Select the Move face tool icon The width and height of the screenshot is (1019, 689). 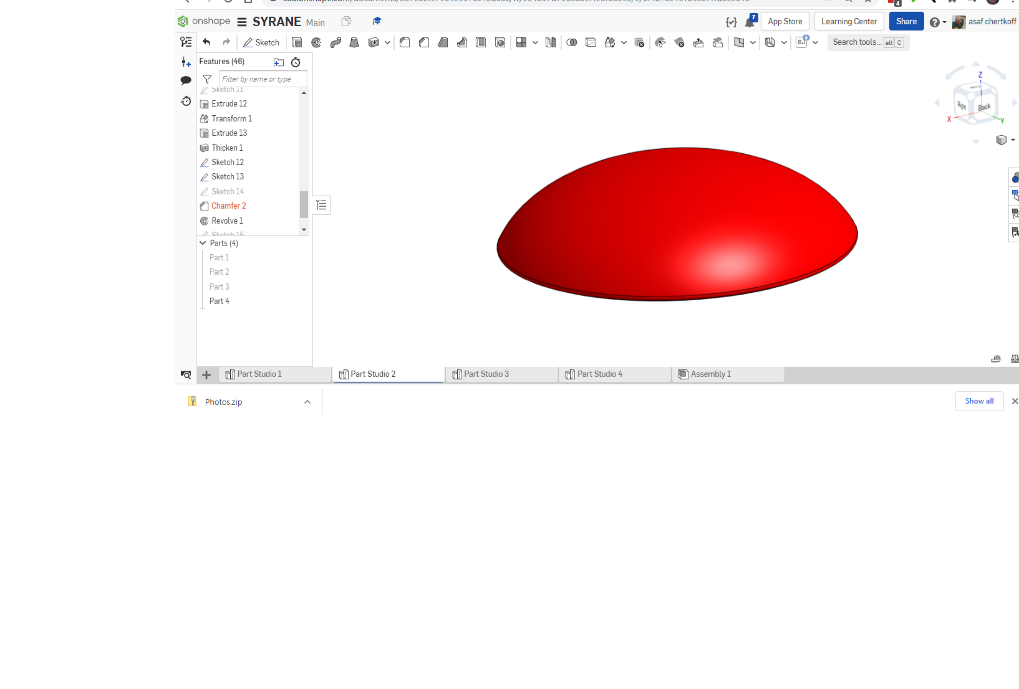point(698,42)
